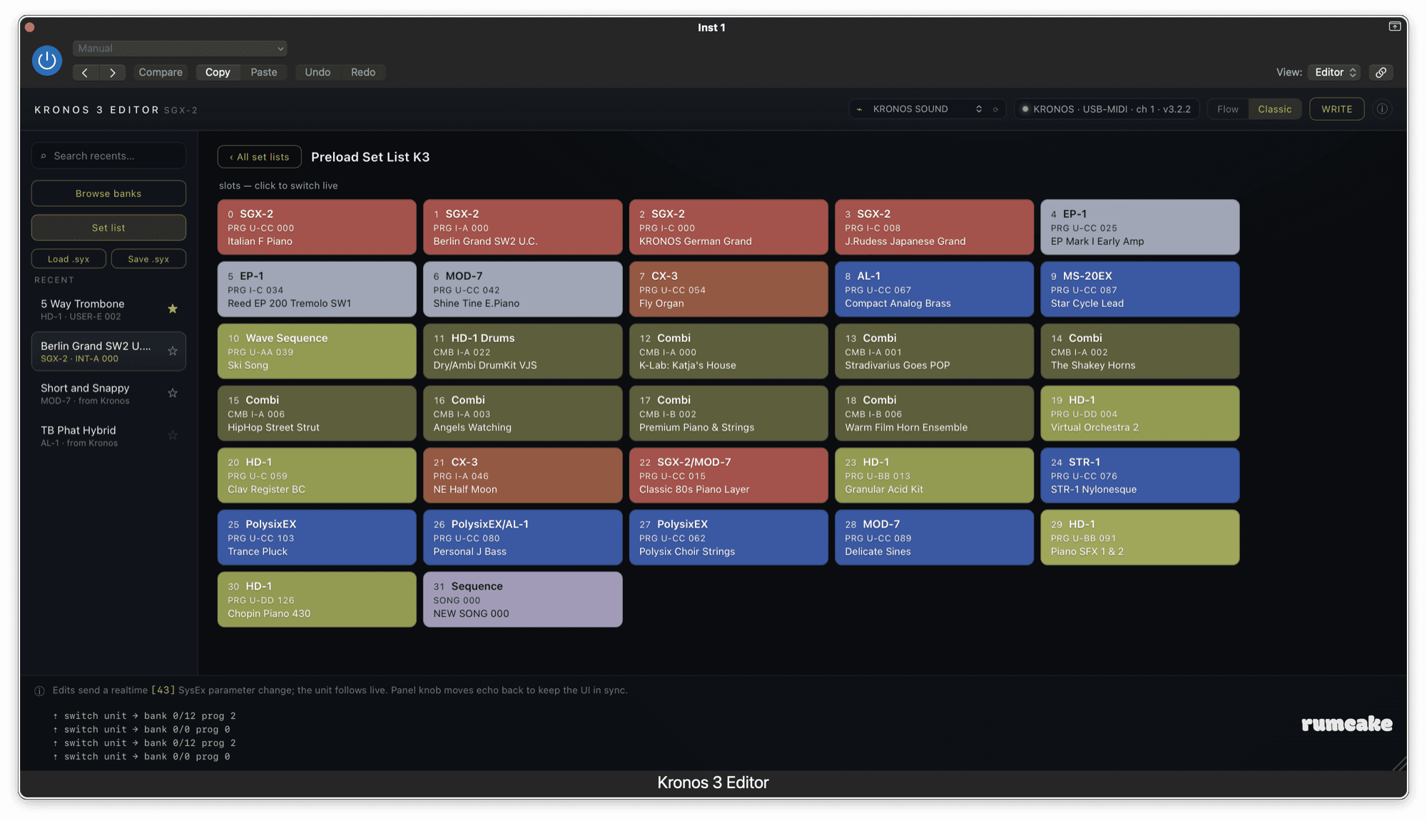Select recent TB Phat Hybrid
This screenshot has width=1427, height=821.
coord(108,435)
